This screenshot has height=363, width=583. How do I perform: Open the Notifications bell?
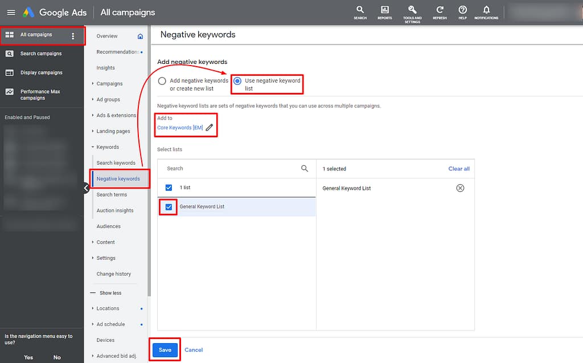[x=486, y=11]
